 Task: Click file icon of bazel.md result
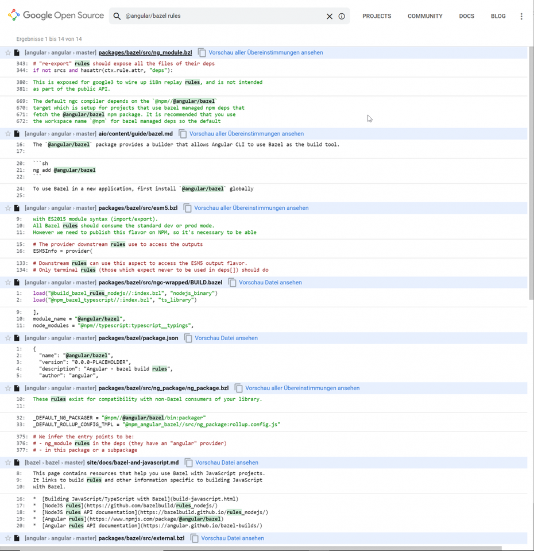(x=17, y=134)
